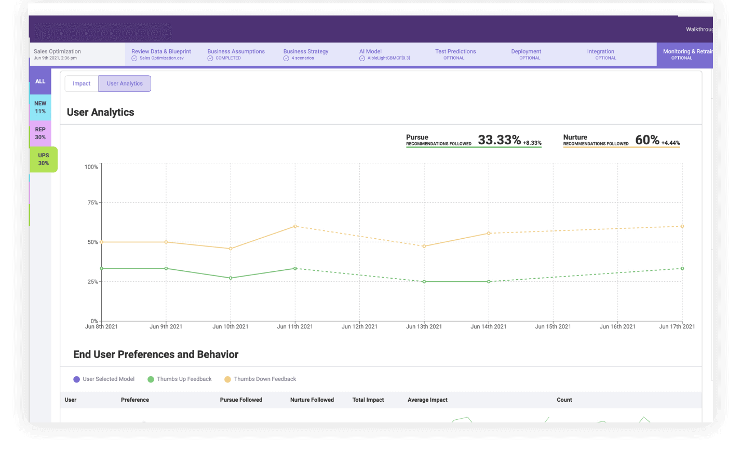The height and width of the screenshot is (452, 741).
Task: Select the UPS 30% segment filter
Action: (x=44, y=159)
